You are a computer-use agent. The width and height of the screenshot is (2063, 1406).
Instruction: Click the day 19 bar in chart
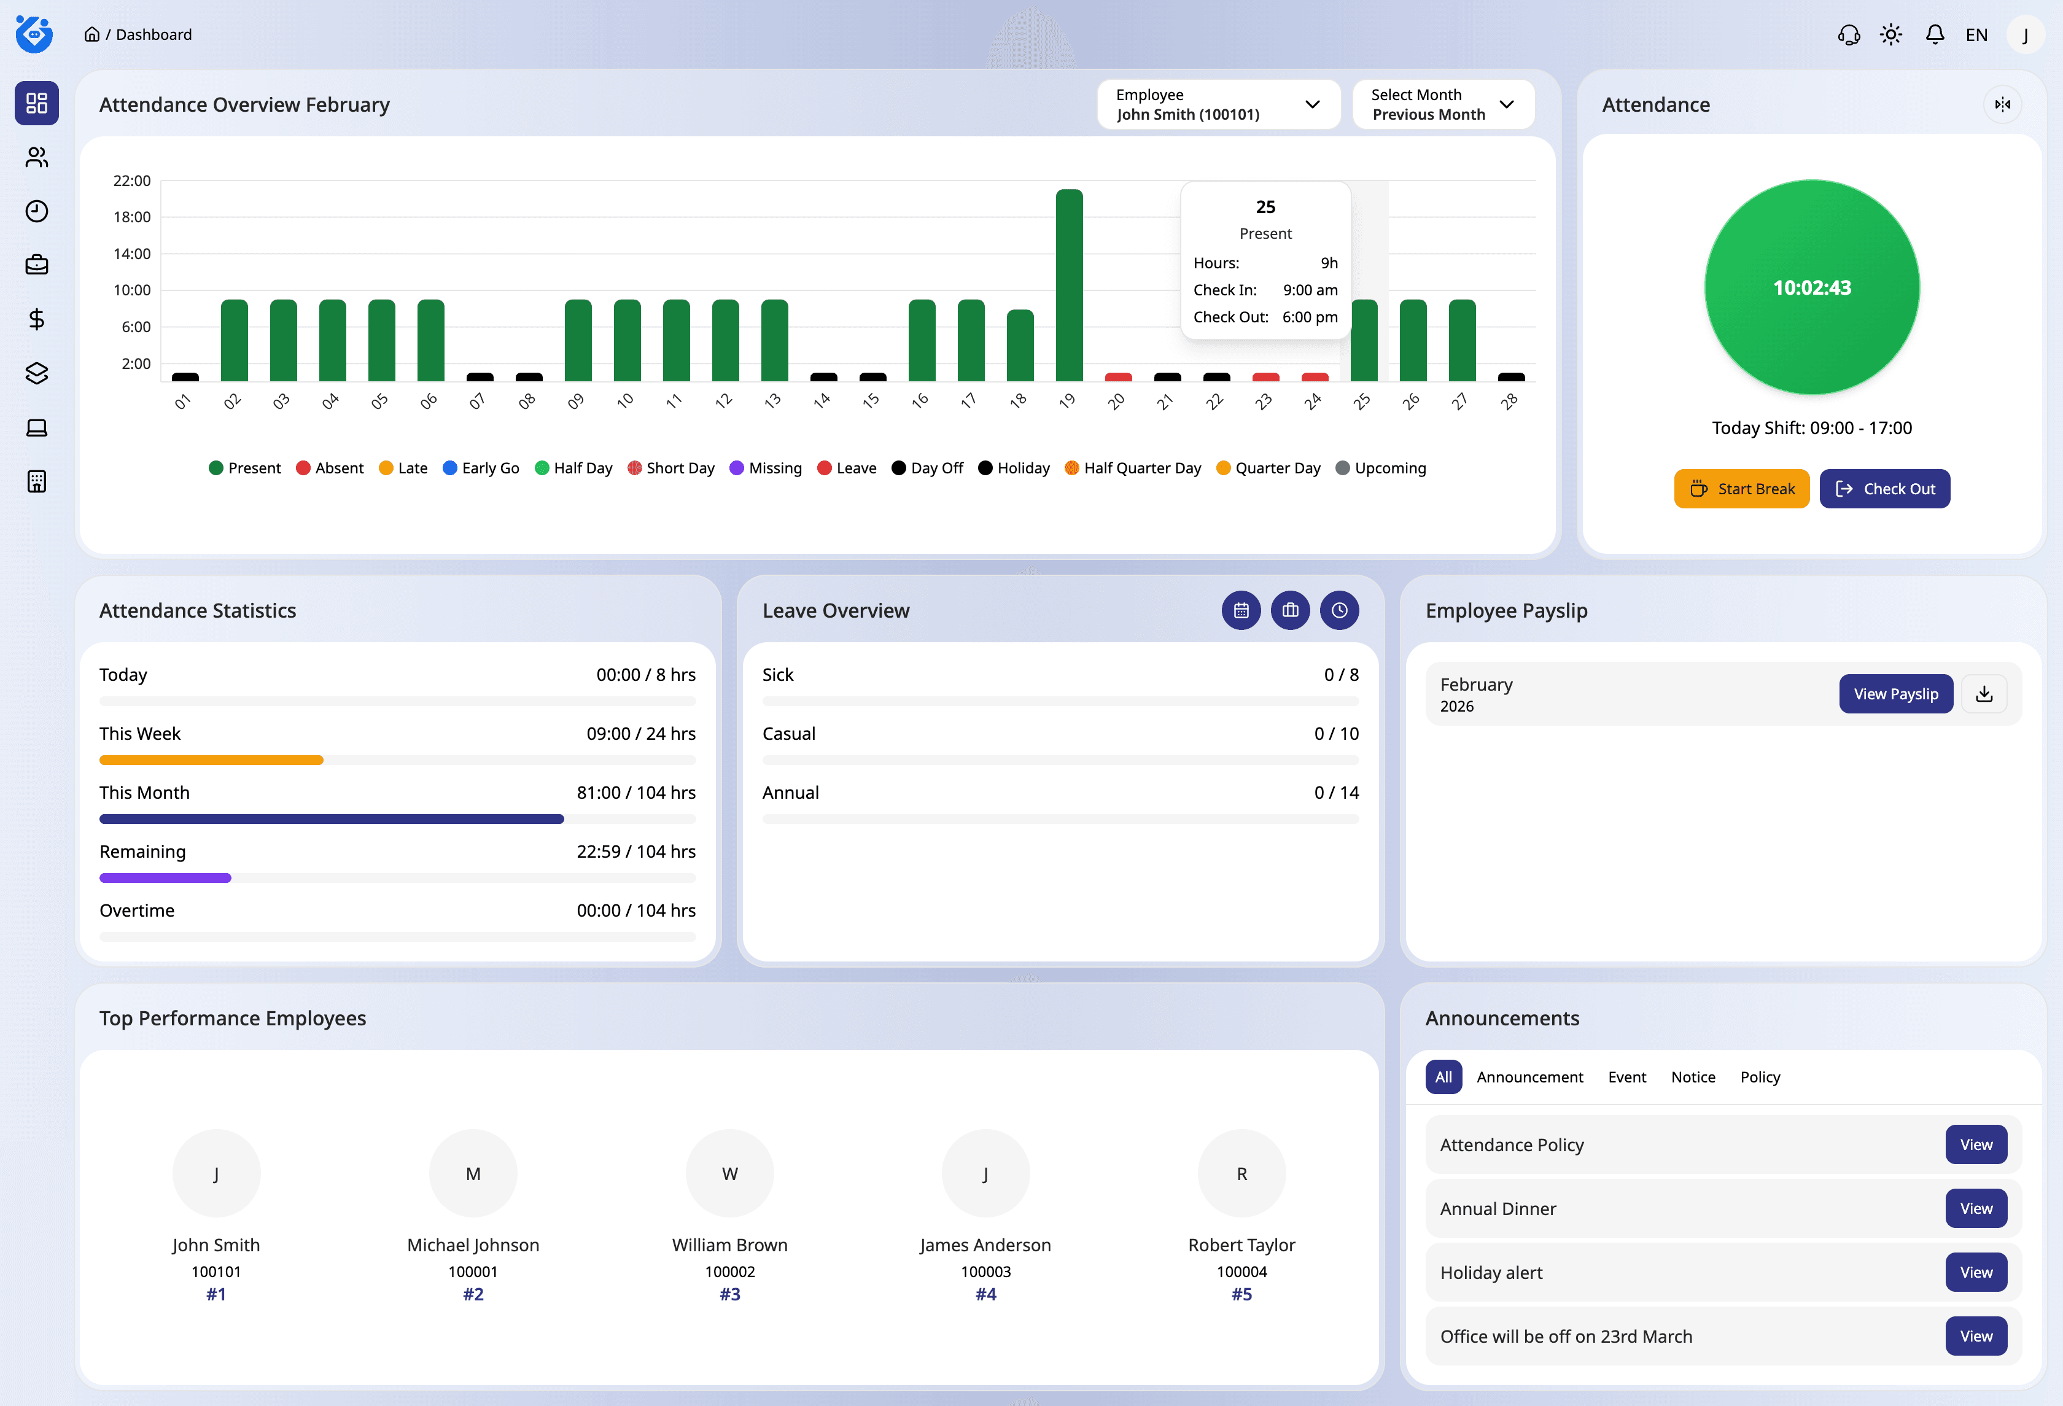[1069, 285]
